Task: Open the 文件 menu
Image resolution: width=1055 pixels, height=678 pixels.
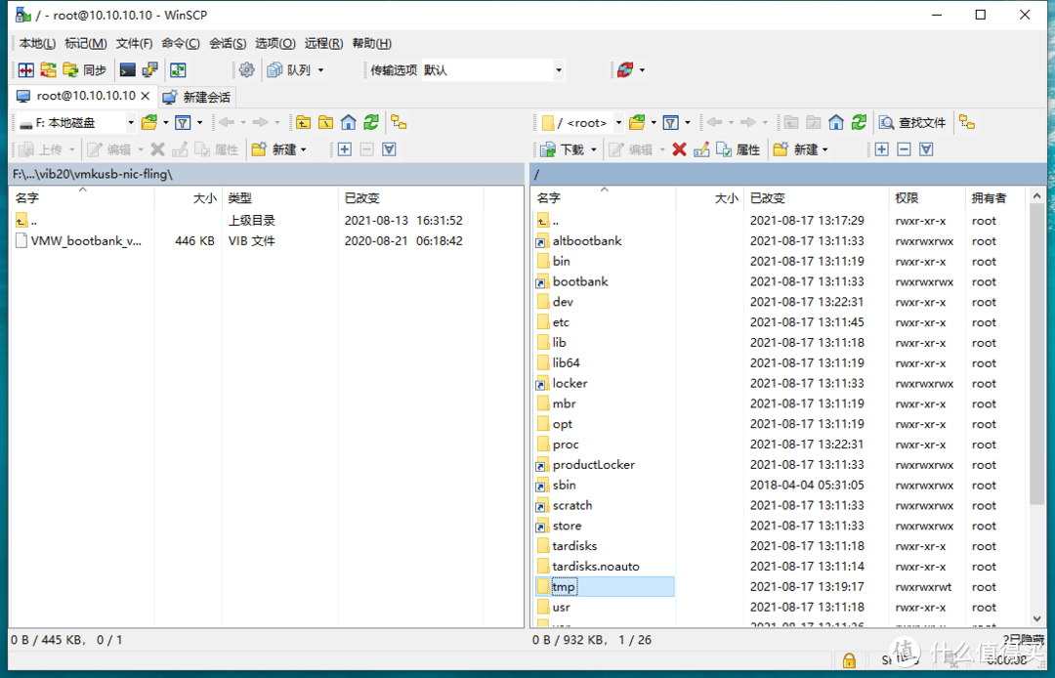Action: 134,44
